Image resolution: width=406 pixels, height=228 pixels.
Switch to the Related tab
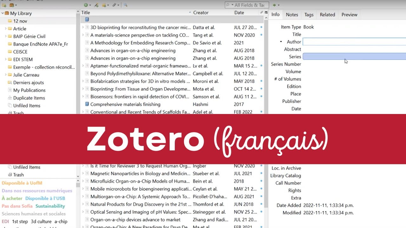[327, 15]
